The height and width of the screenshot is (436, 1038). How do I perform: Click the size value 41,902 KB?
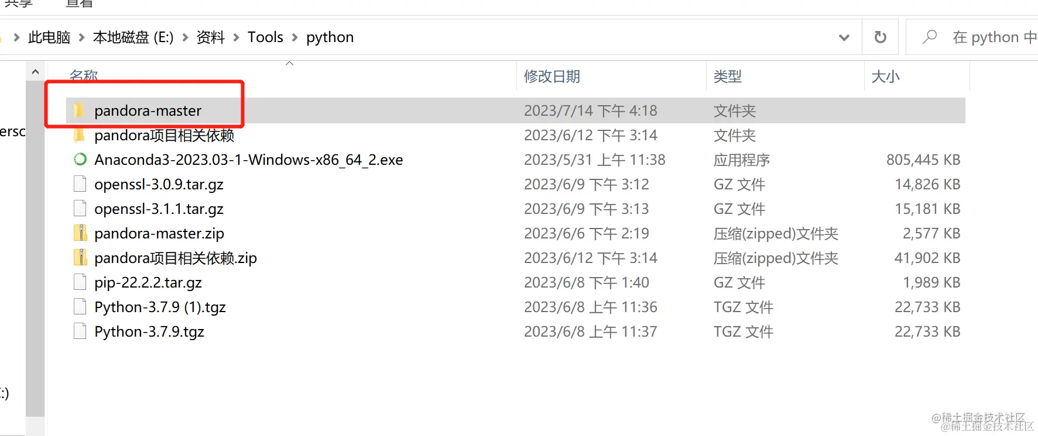point(927,258)
